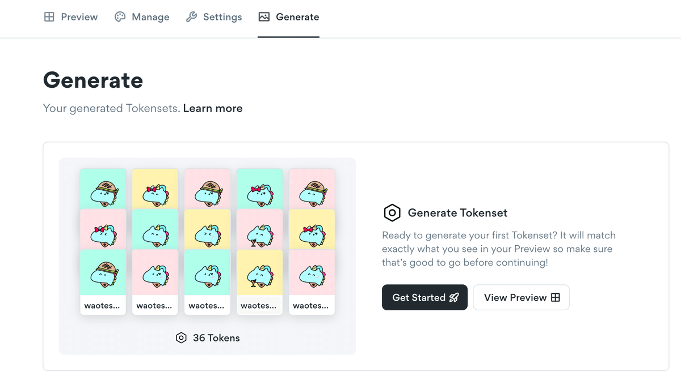This screenshot has height=389, width=681.
Task: Open View Preview button
Action: (x=521, y=297)
